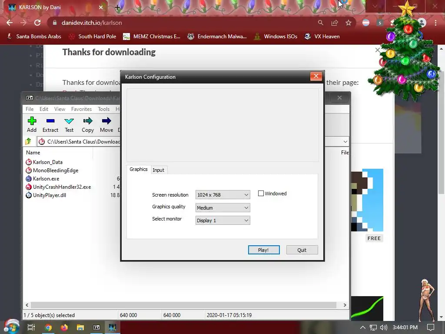445x334 pixels.
Task: Go up one folder level in 7-Zip
Action: click(x=28, y=141)
